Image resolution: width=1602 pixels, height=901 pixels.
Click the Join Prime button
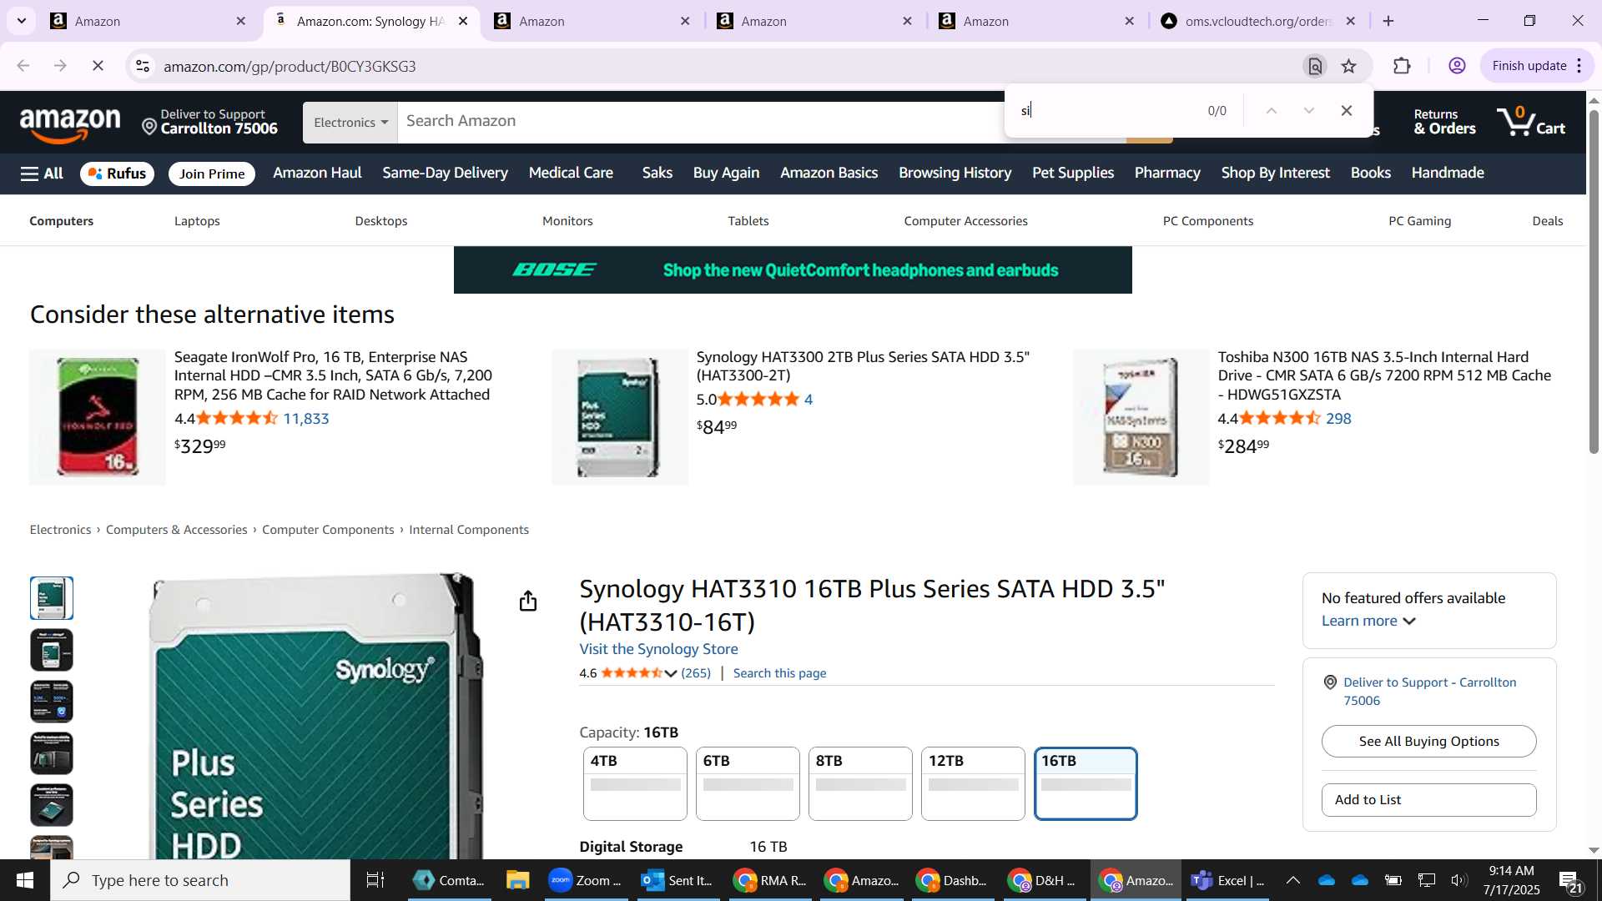click(x=212, y=174)
